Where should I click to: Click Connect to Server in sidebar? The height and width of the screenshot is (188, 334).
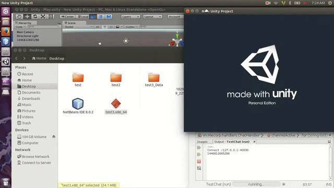[x=34, y=162]
